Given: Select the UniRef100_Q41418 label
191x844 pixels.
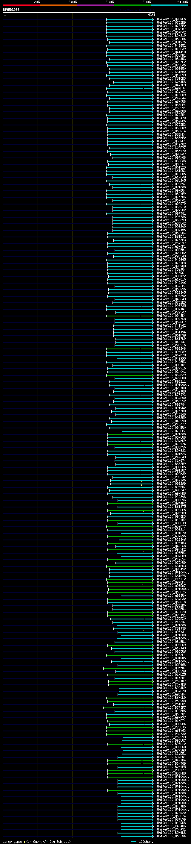Looking at the screenshot, I should click(x=171, y=52).
